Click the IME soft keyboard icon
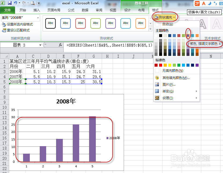Viewport: 223px width, 173px height. point(221,3)
